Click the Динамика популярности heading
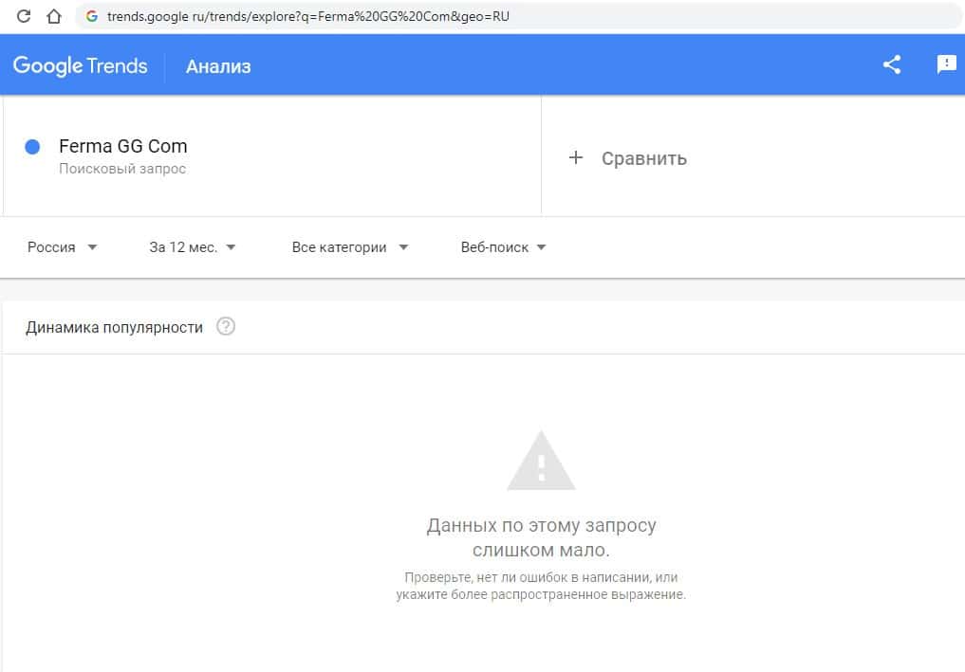This screenshot has width=965, height=672. (x=114, y=327)
